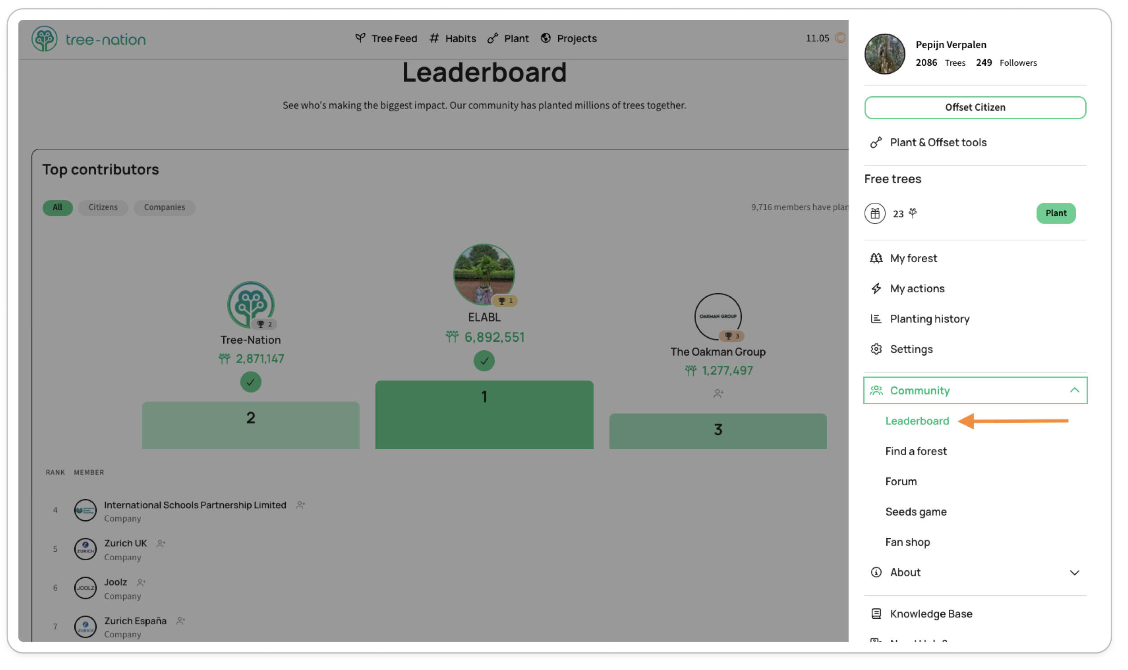Click the green Plant button
Image resolution: width=1128 pixels, height=670 pixels.
tap(1056, 214)
